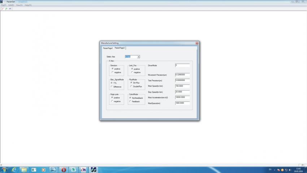Select Difference in Elec_SignalMode

click(112, 87)
